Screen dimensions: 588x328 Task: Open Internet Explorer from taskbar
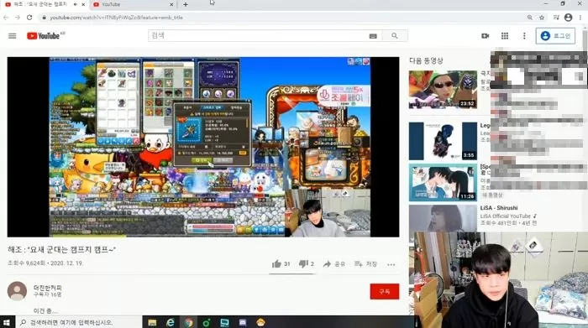pyautogui.click(x=171, y=322)
